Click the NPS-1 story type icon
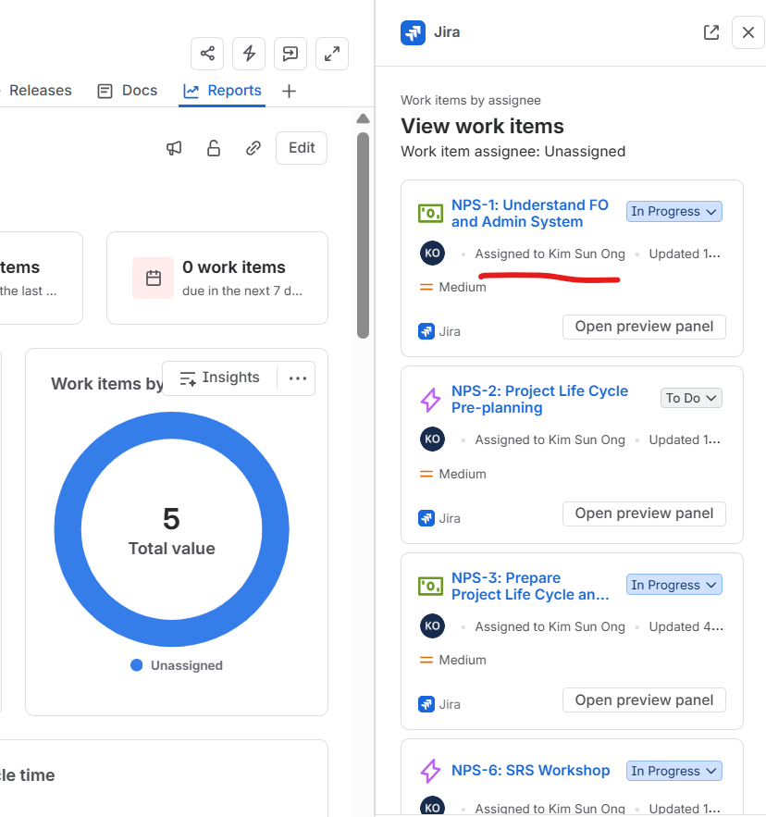The image size is (766, 817). point(431,213)
